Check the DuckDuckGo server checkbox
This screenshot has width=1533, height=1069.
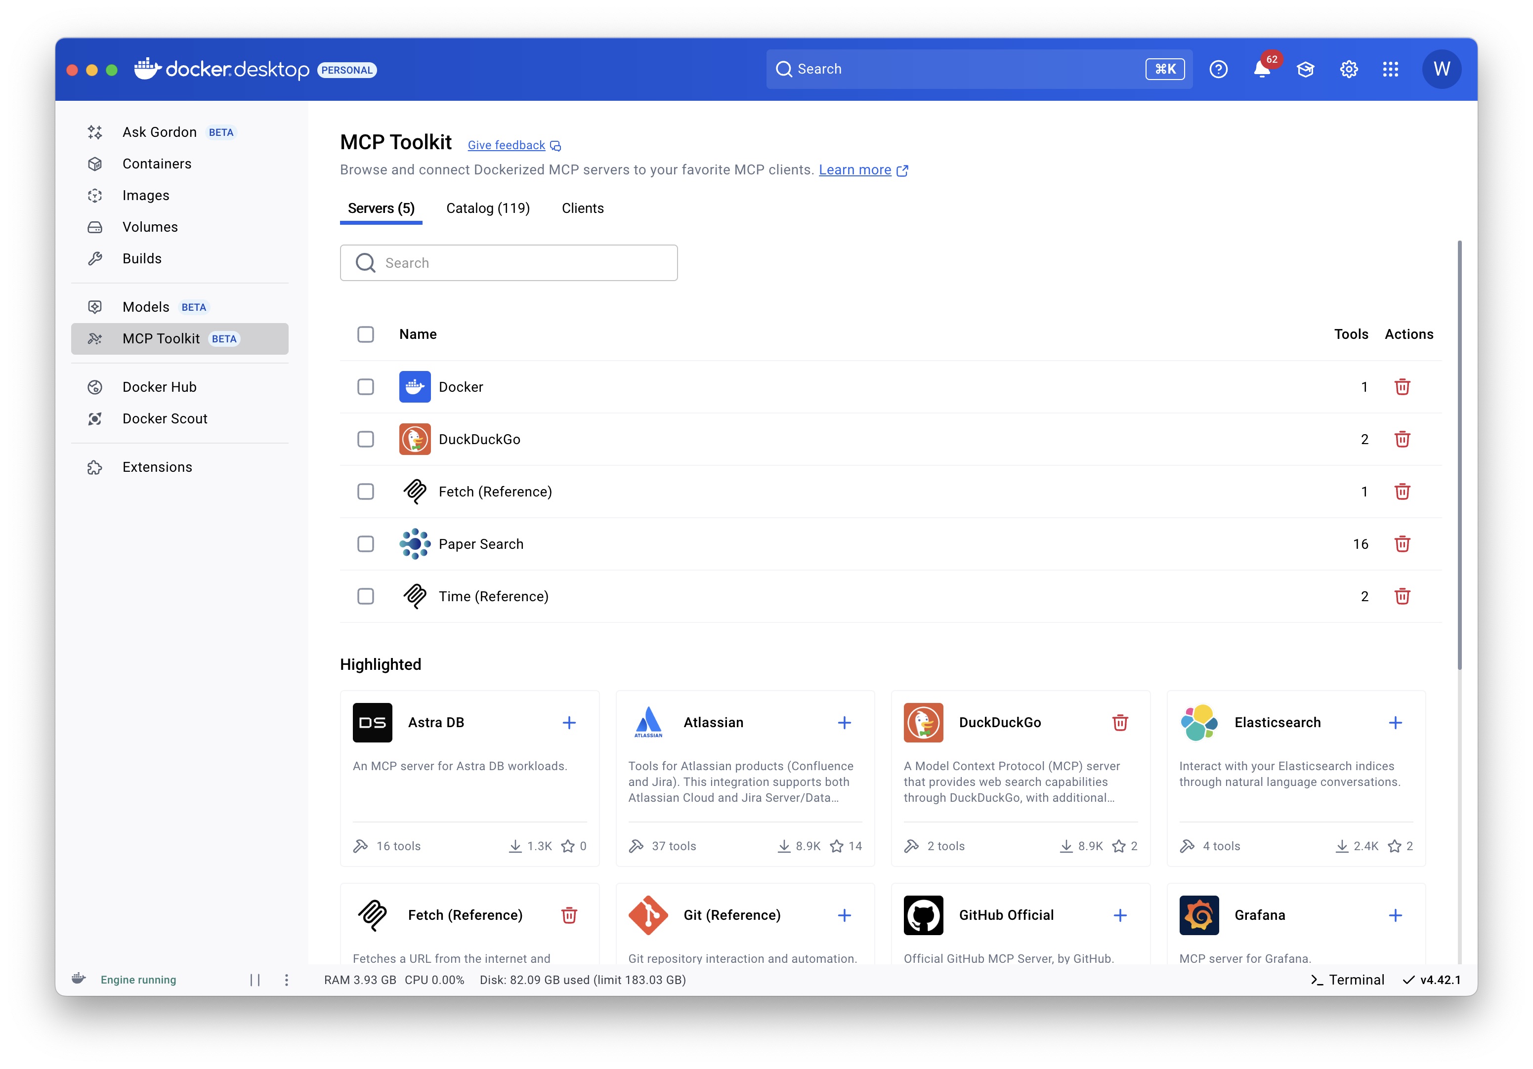tap(365, 439)
